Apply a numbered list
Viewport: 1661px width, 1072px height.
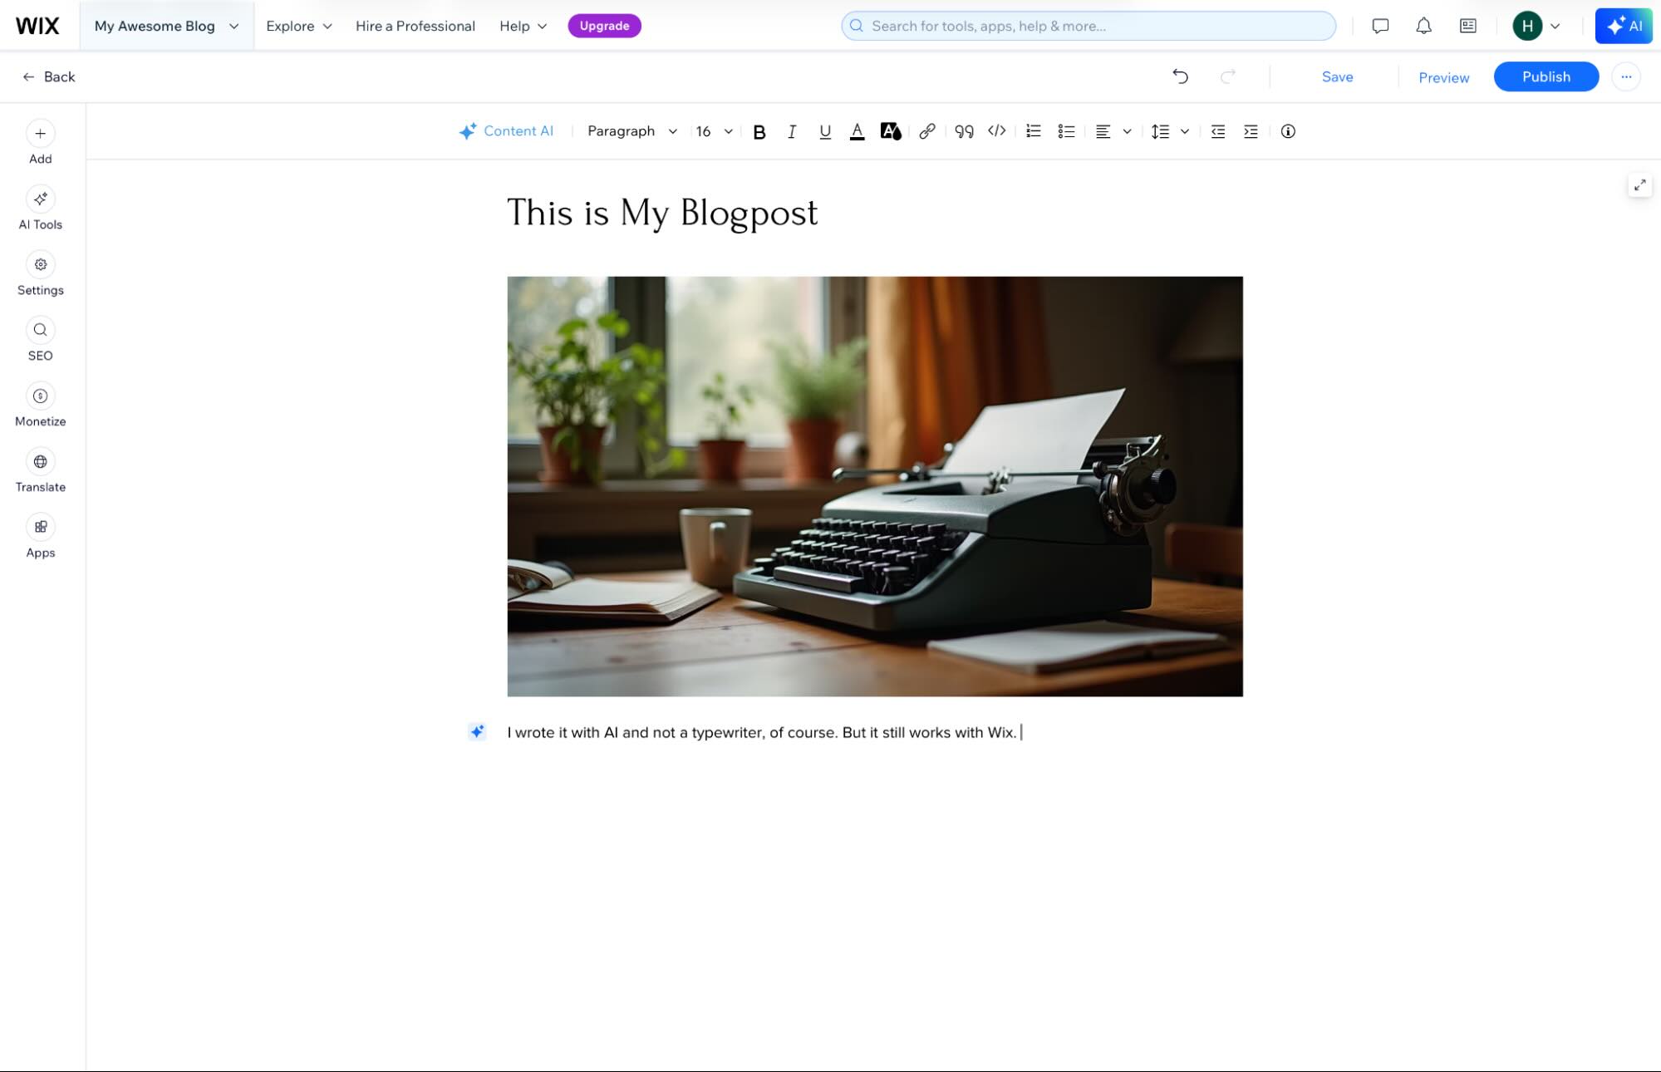(1033, 131)
